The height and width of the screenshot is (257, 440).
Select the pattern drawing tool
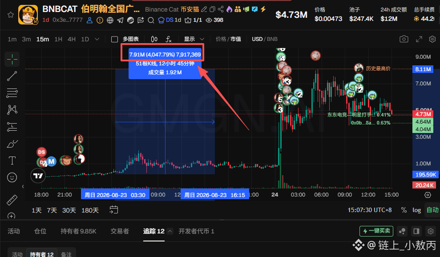point(12,110)
